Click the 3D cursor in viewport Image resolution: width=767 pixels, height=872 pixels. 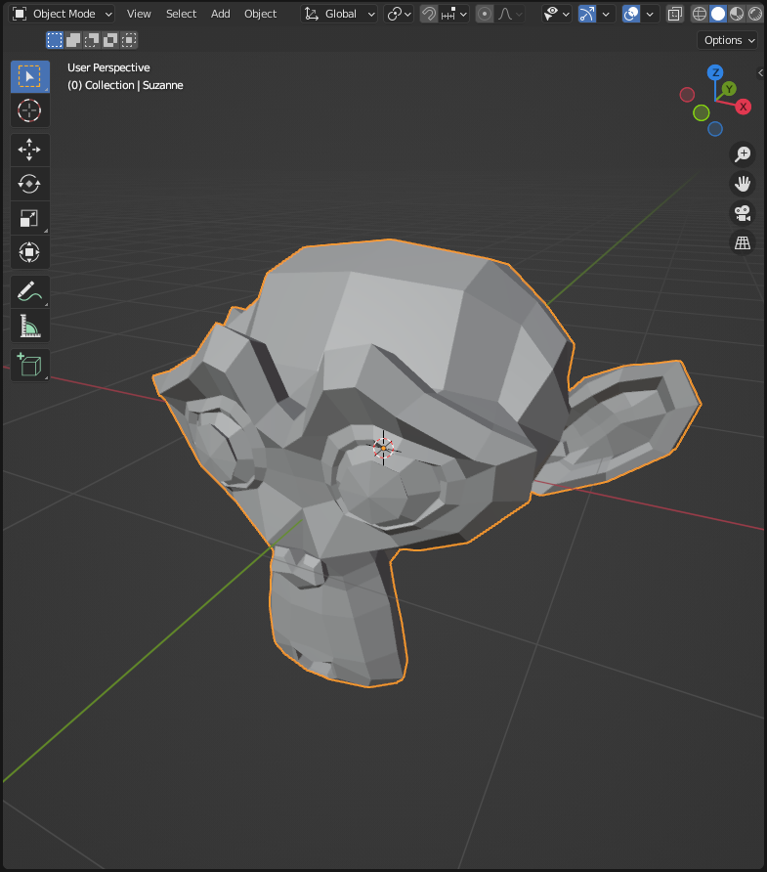pos(383,448)
